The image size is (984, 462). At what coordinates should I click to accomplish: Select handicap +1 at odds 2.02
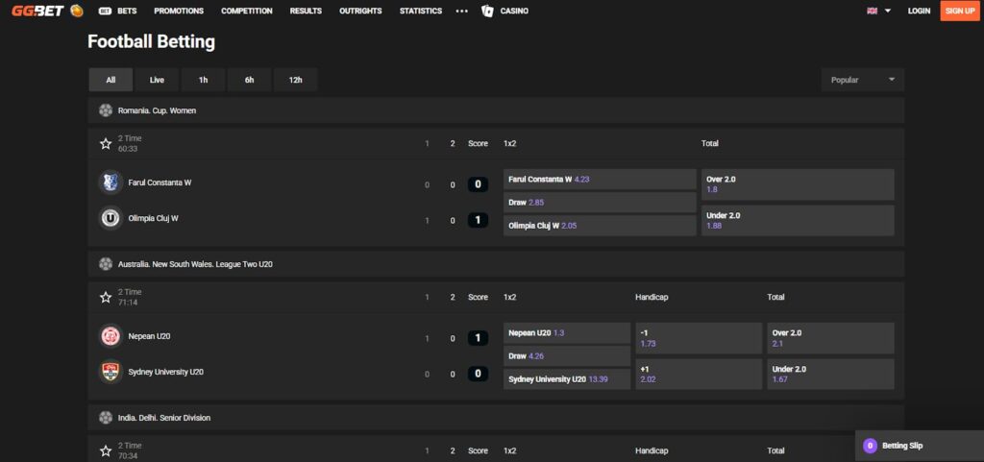700,375
